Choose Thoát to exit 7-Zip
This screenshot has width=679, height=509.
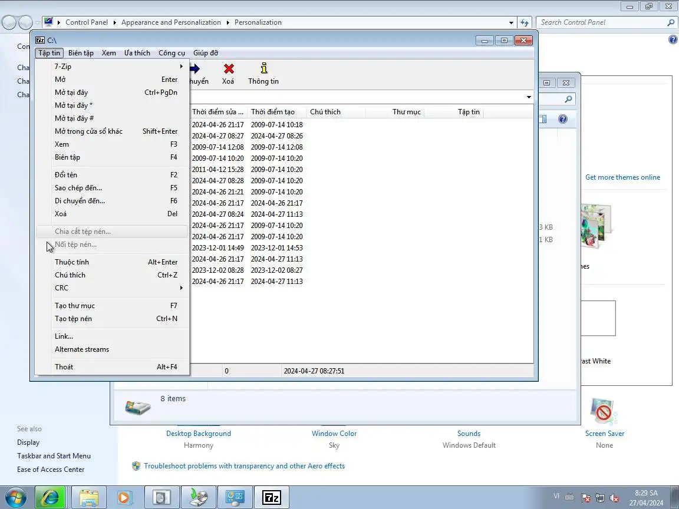112,366
